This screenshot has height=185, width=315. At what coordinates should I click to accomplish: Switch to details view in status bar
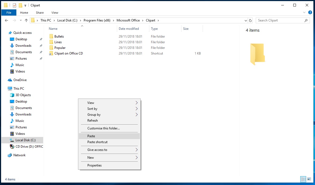pyautogui.click(x=303, y=179)
